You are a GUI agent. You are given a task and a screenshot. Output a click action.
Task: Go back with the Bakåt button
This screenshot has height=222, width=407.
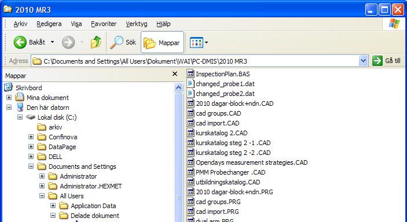pyautogui.click(x=29, y=42)
